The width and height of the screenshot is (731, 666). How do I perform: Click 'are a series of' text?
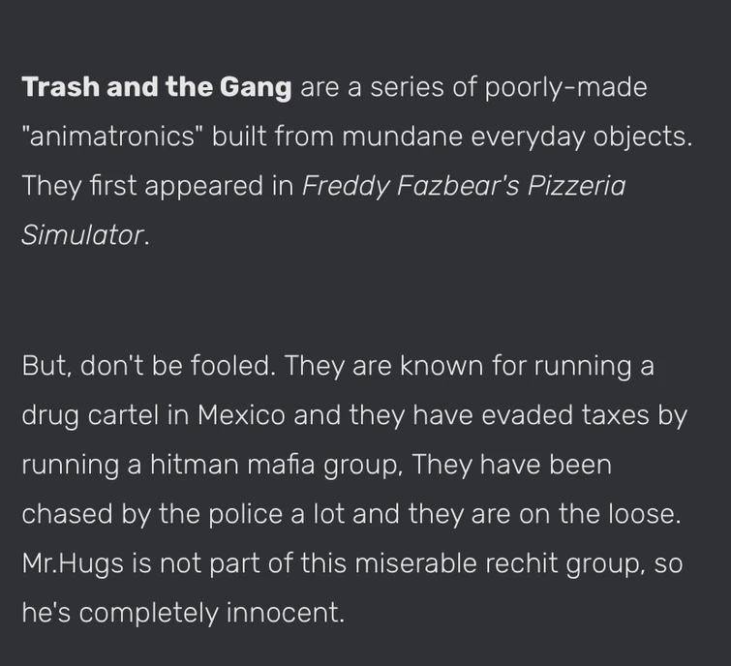pyautogui.click(x=391, y=87)
